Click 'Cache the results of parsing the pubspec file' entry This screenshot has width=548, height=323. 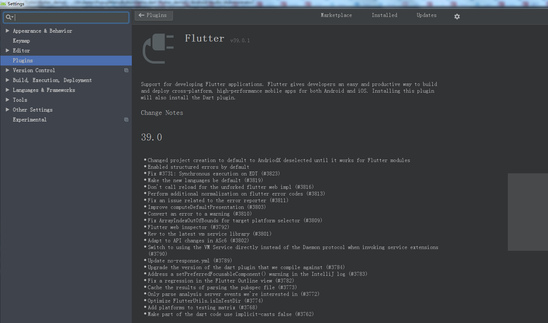click(x=222, y=287)
